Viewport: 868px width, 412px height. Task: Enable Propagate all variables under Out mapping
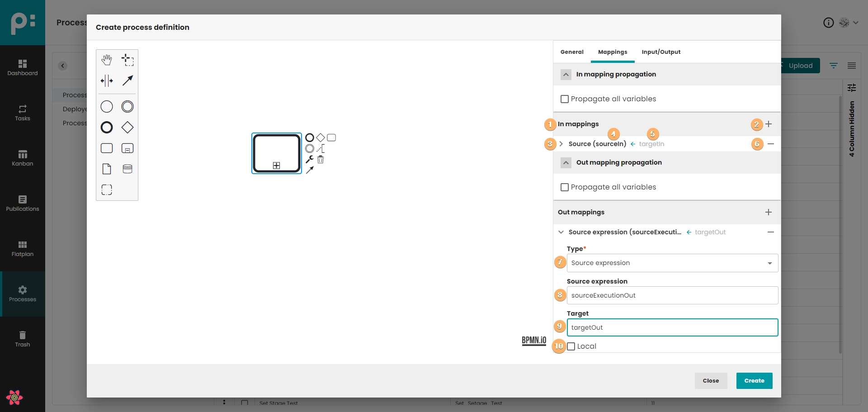pos(565,187)
